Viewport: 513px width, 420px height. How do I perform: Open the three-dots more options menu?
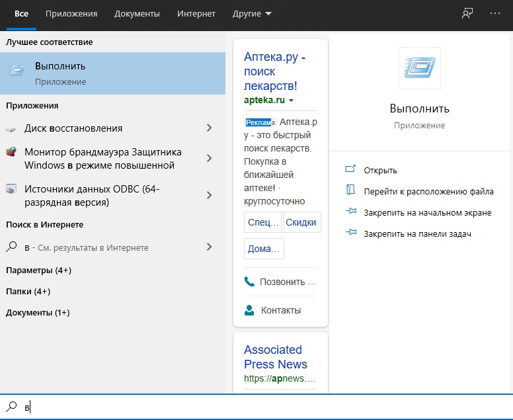click(495, 13)
